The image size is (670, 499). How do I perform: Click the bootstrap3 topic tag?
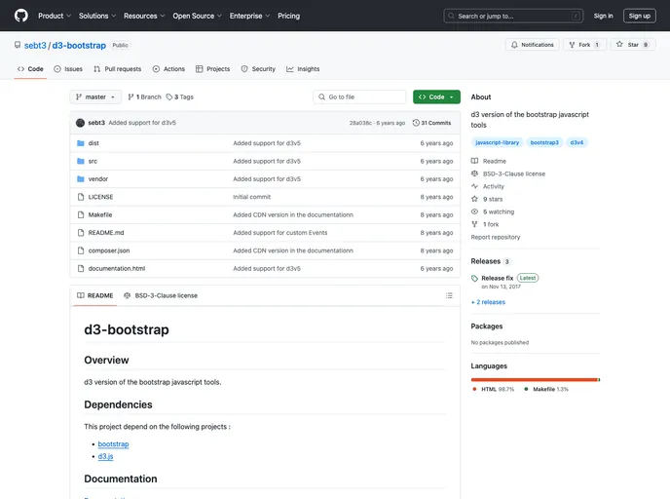point(544,142)
